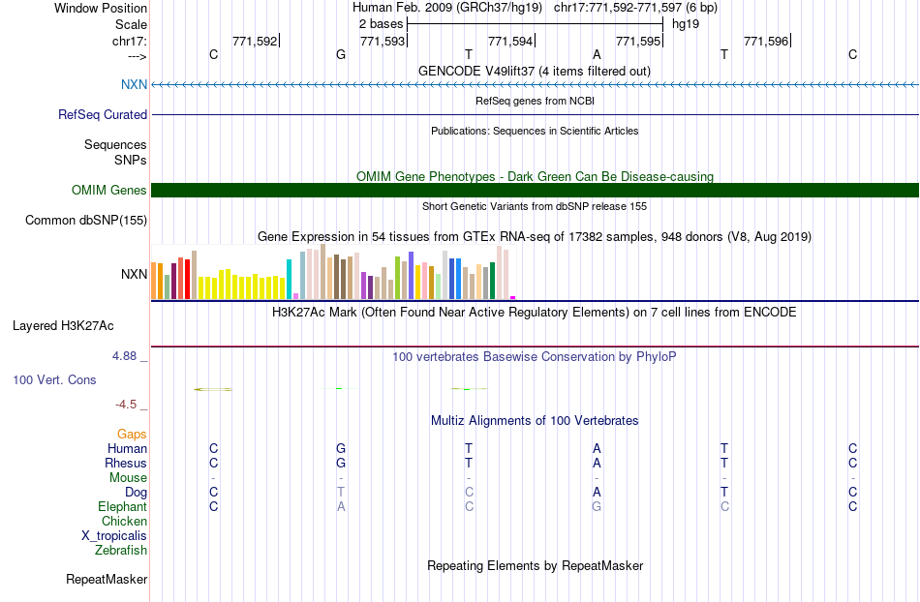Screen dimensions: 920x602
Task: Click the Common dbSNP(155) label
Action: (x=85, y=220)
